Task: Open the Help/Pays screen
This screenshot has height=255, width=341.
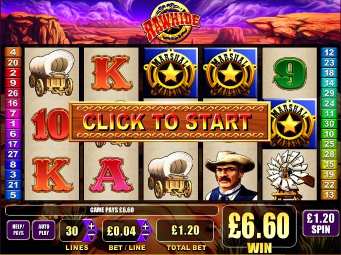Action: click(18, 230)
